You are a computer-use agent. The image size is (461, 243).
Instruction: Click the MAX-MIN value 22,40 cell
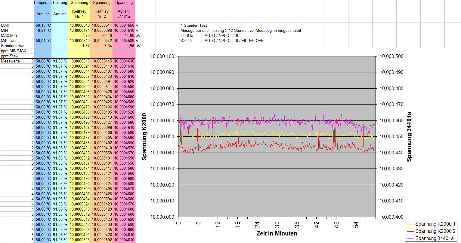click(101, 35)
